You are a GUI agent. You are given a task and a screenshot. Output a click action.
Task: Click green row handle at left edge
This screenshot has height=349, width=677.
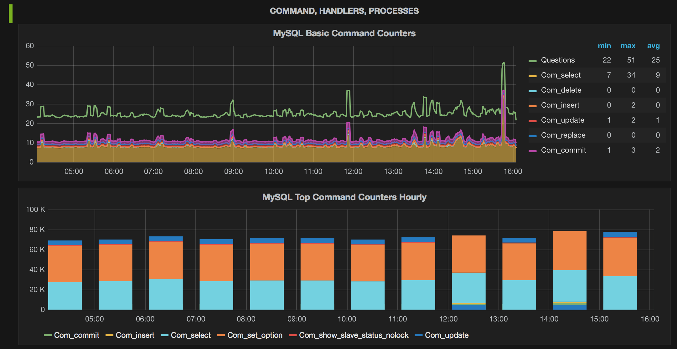[11, 14]
